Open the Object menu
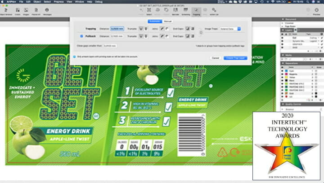Screen dimensions: 324x183 point(37,2)
